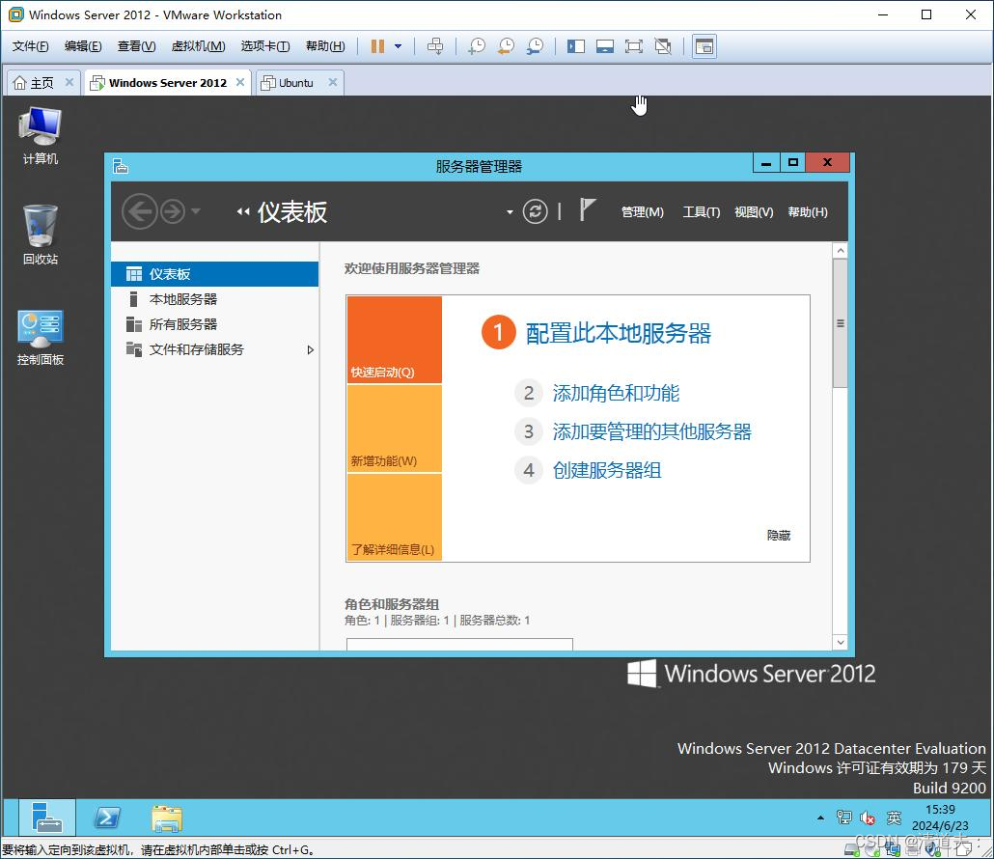The image size is (994, 859).
Task: Enter VMware full screen mode
Action: [x=633, y=46]
